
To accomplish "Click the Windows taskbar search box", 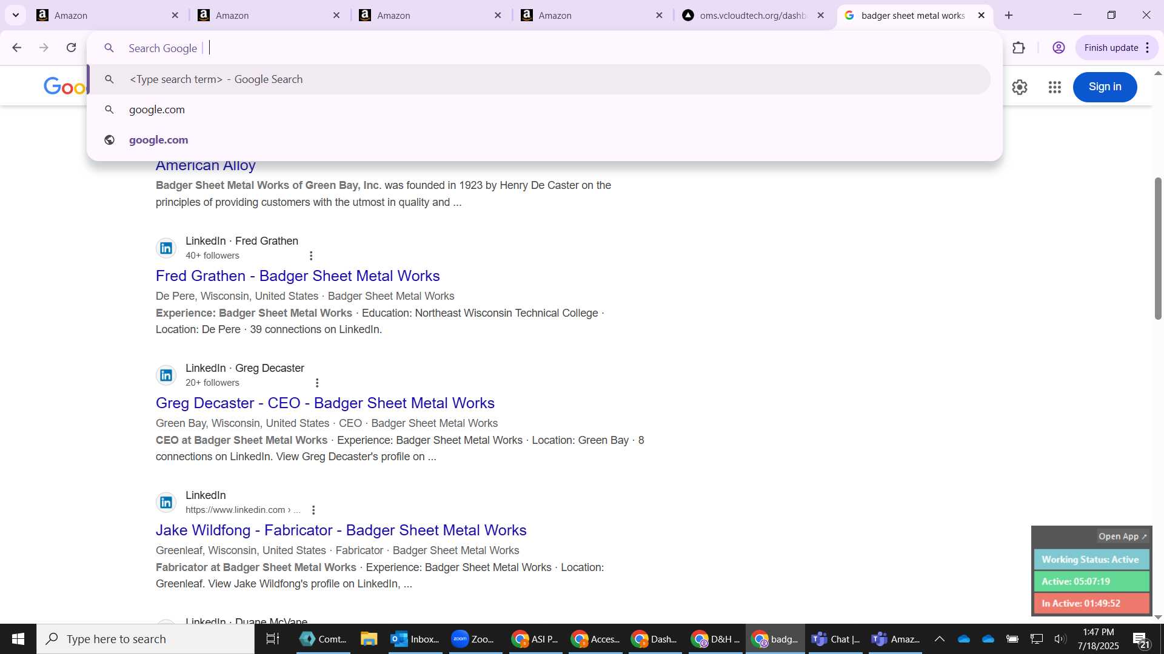I will pos(145,639).
